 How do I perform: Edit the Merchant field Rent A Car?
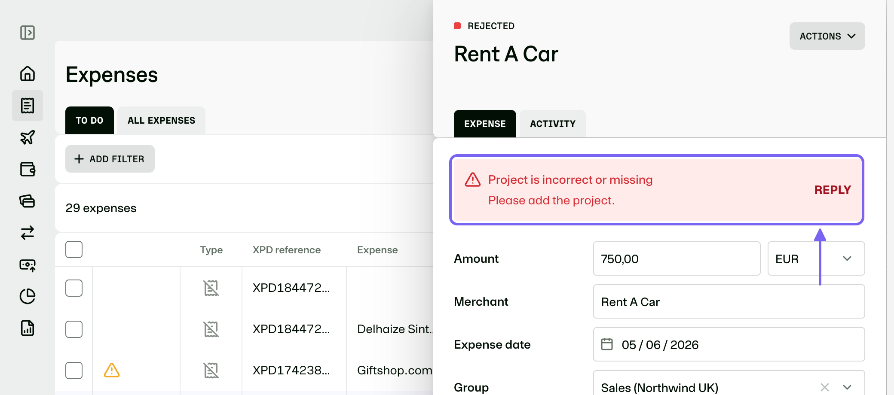pos(729,301)
